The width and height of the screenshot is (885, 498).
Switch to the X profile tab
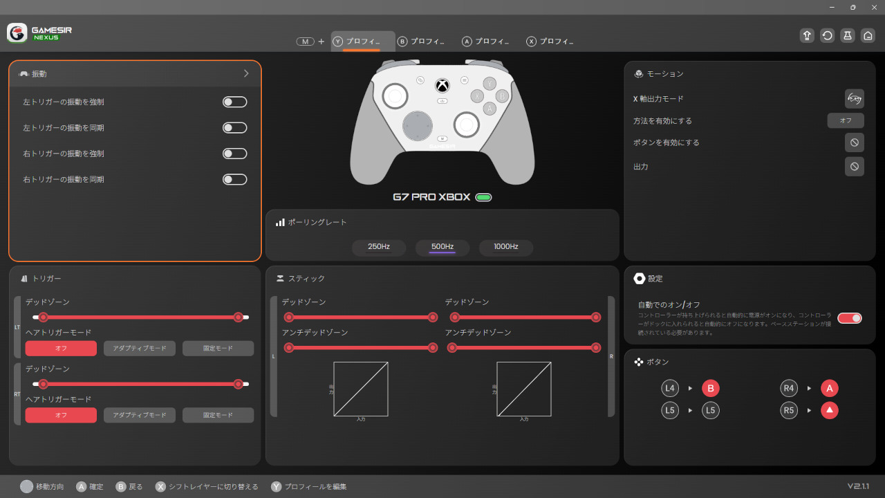550,41
